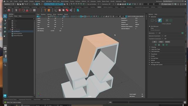Click the red T type shelf icon
The height and width of the screenshot is (106, 188).
(x=20, y=10)
